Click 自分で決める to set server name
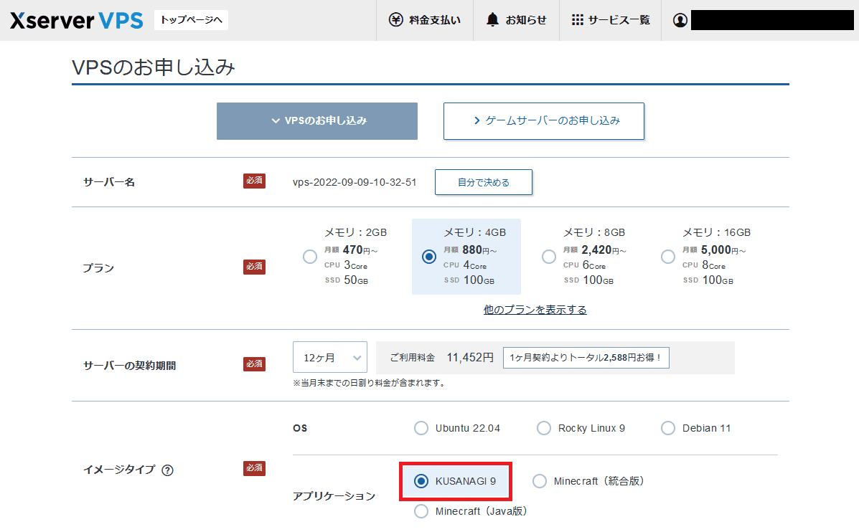The width and height of the screenshot is (859, 532). pyautogui.click(x=483, y=182)
